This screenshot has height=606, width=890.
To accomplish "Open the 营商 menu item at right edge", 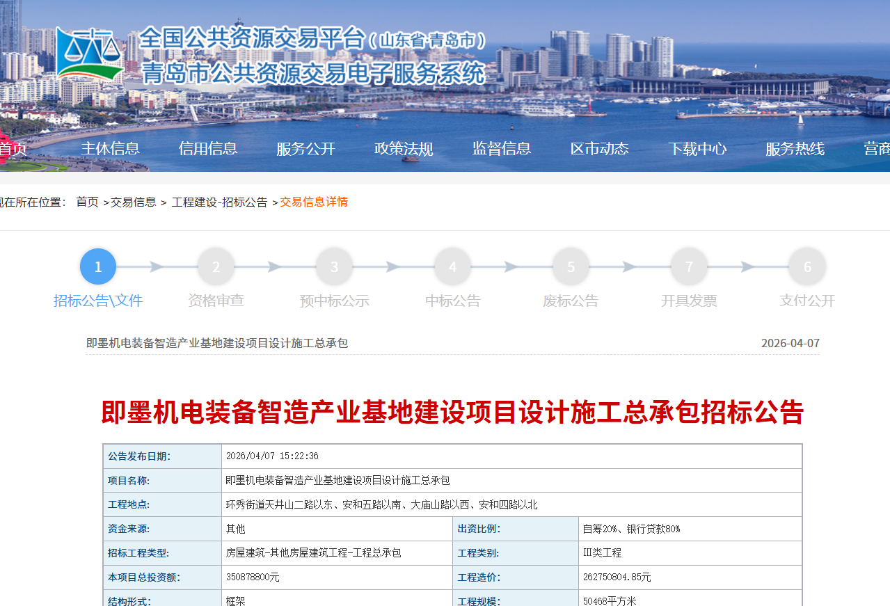I will (877, 148).
